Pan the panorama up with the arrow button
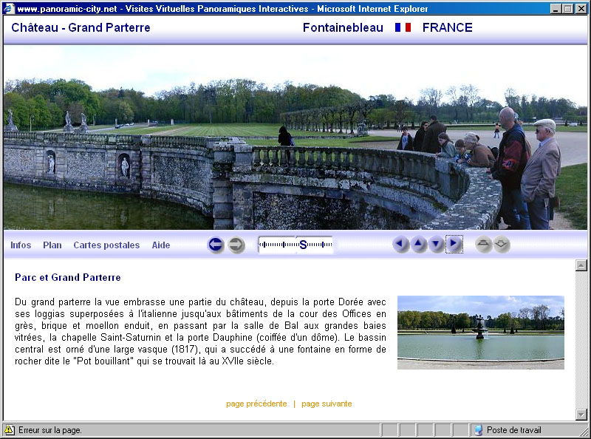The width and height of the screenshot is (591, 439). [x=418, y=245]
